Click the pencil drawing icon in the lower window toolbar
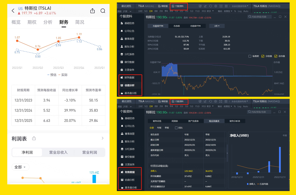This screenshot has width=296, height=195. pos(205,101)
